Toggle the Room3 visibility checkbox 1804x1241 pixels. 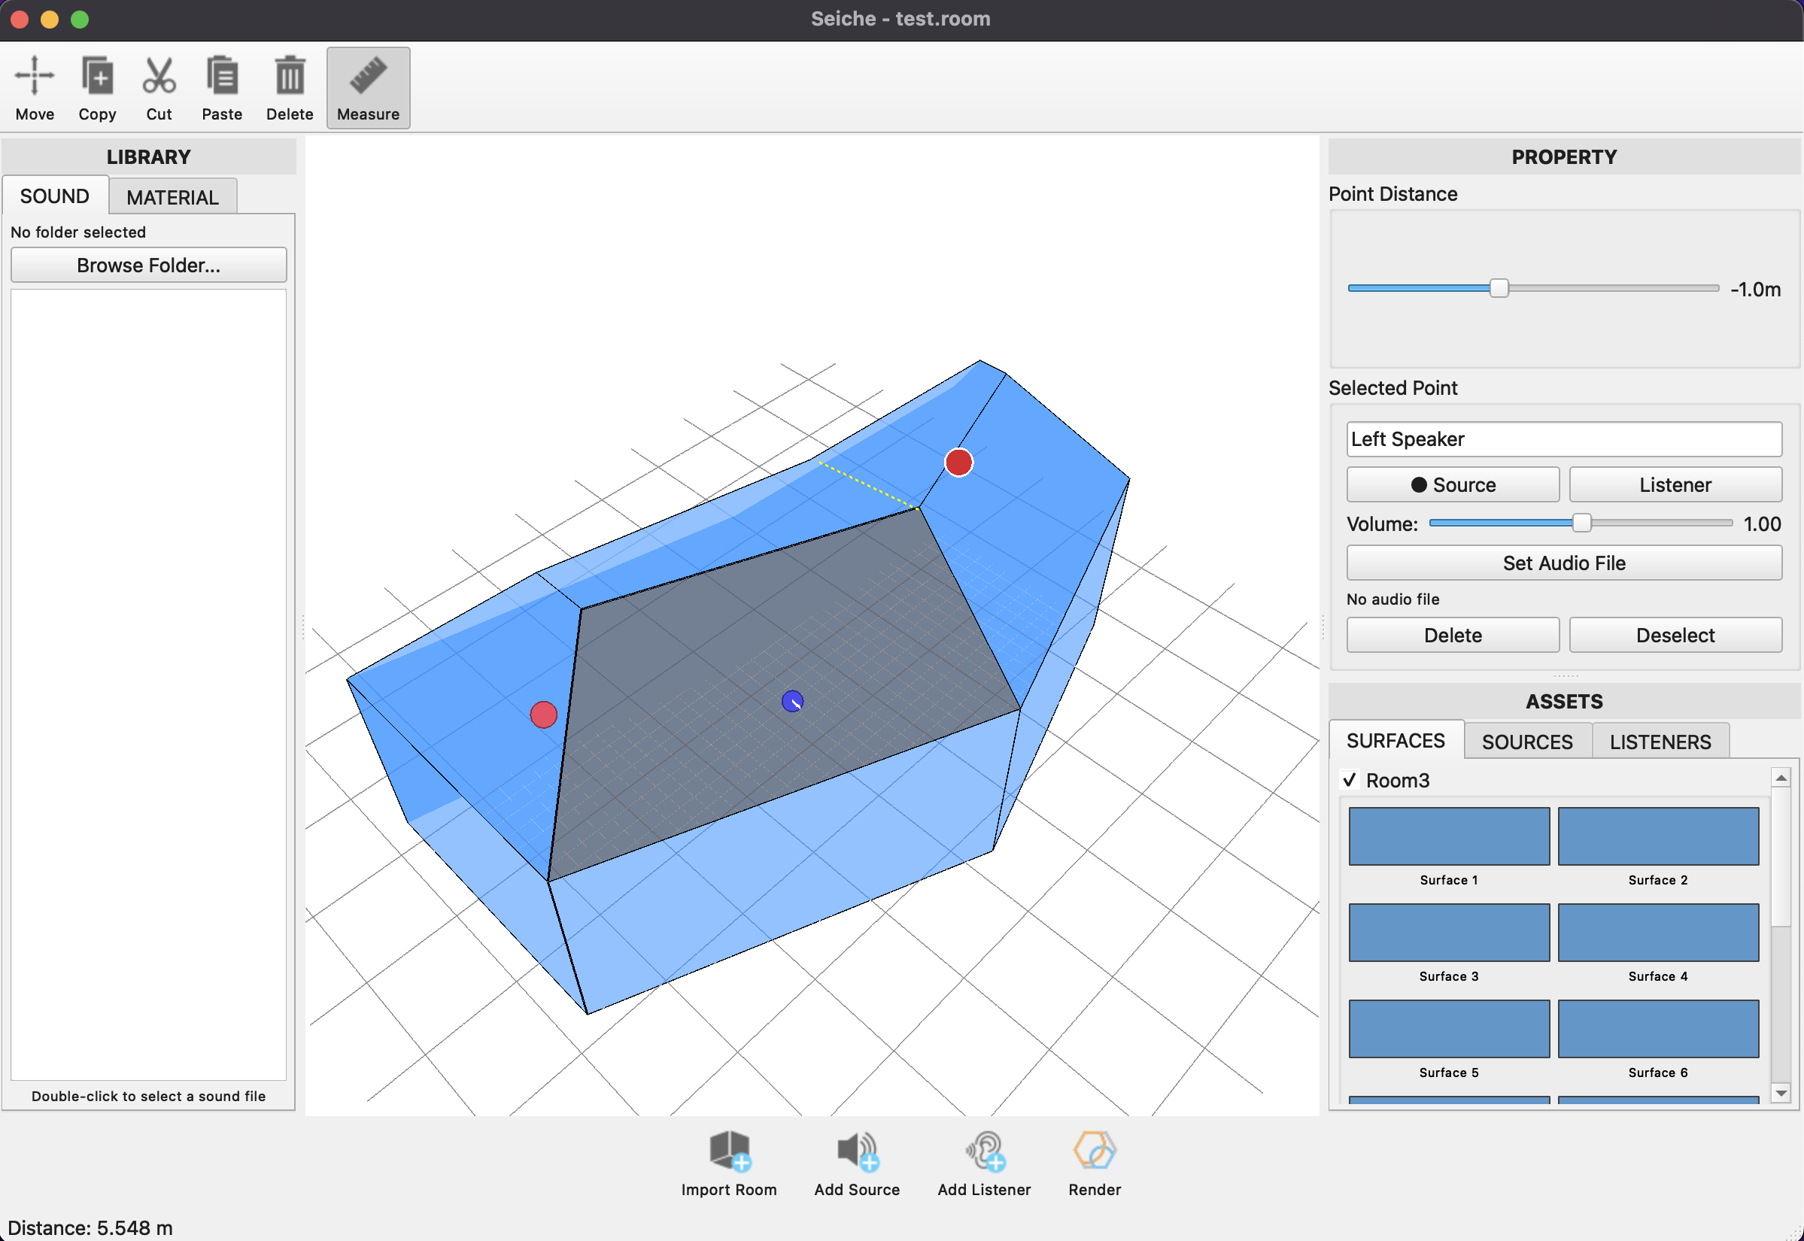click(1350, 780)
